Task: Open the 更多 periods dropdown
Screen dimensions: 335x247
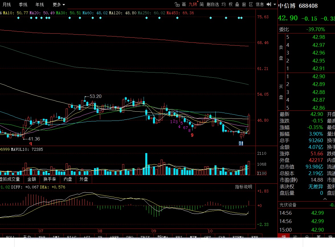Action: click(59, 5)
